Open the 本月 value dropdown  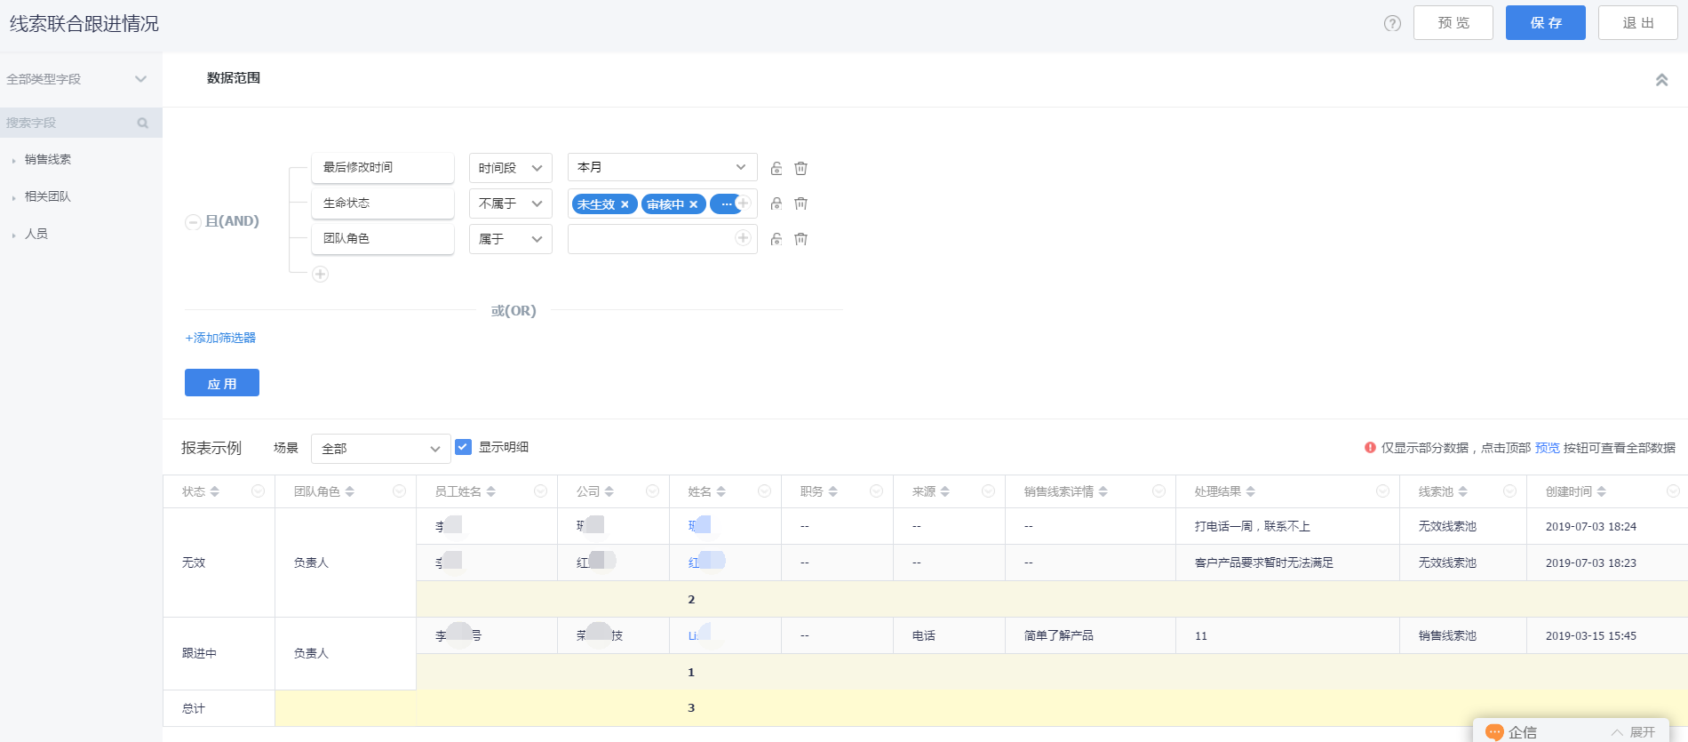(663, 167)
